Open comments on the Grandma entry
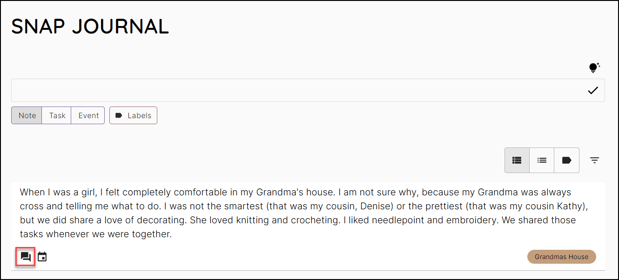 [26, 257]
